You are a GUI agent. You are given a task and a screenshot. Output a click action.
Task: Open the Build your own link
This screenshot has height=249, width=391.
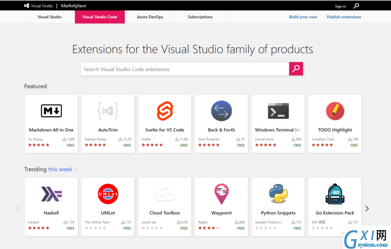pyautogui.click(x=303, y=17)
